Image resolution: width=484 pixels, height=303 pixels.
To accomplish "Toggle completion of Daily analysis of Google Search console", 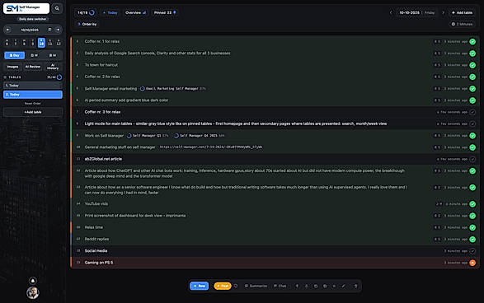I will tap(472, 54).
